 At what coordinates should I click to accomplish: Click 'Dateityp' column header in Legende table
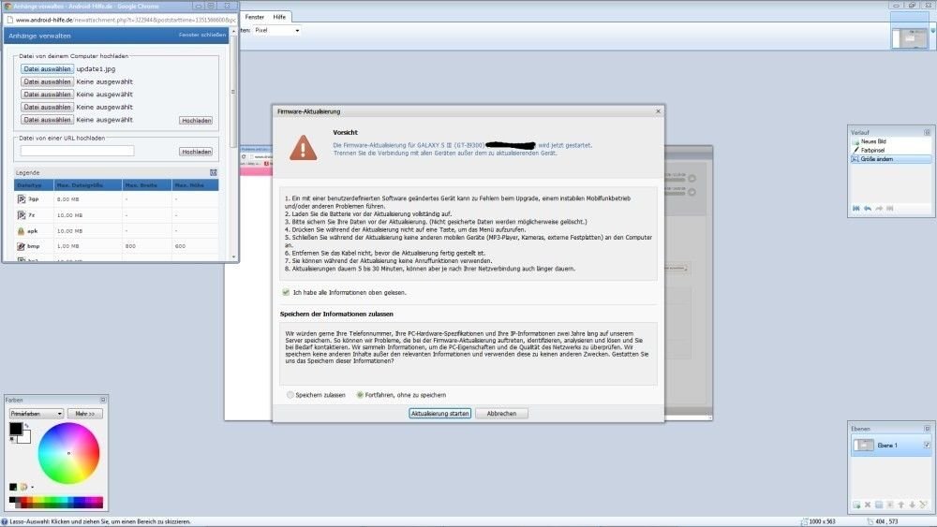pyautogui.click(x=34, y=185)
